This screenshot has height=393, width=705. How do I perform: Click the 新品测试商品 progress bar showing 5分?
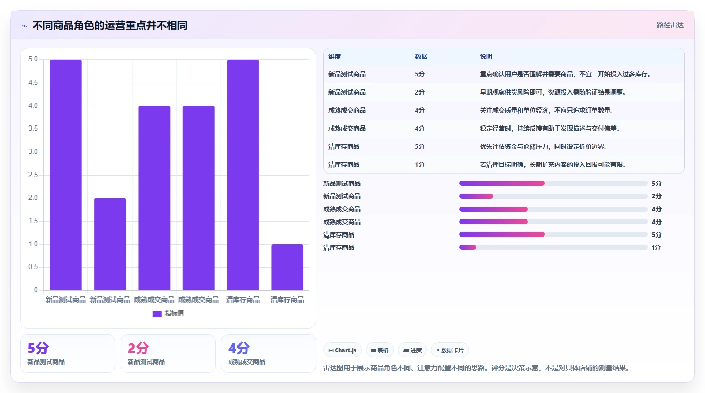click(553, 183)
